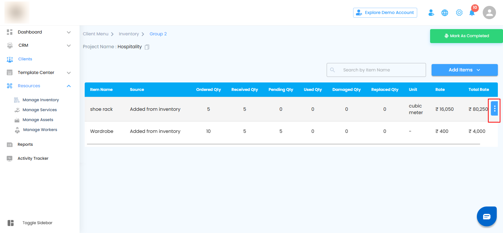Click the Dashboard grid icon
Screen dimensions: 503x233
(x=10, y=32)
